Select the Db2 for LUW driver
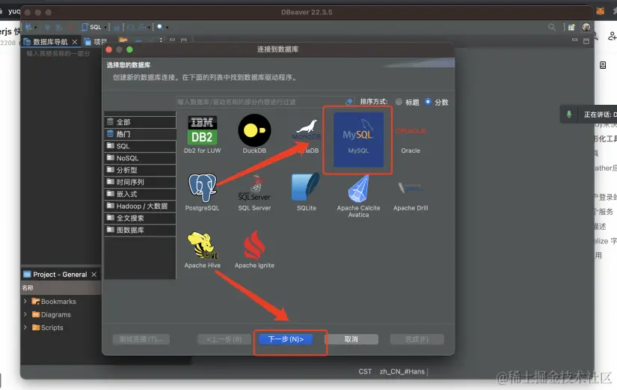617x390 pixels. coord(202,134)
